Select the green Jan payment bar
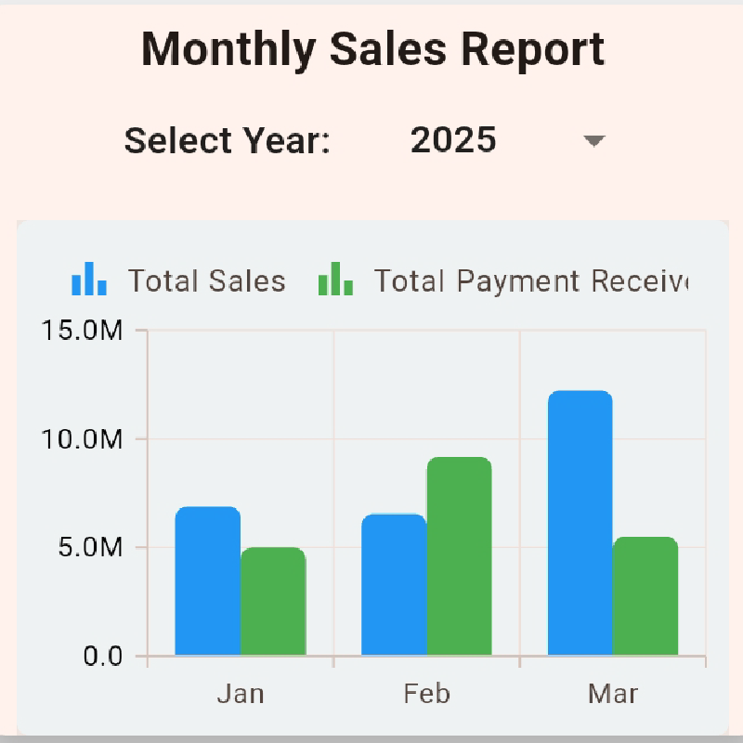This screenshot has height=743, width=743. tap(273, 601)
